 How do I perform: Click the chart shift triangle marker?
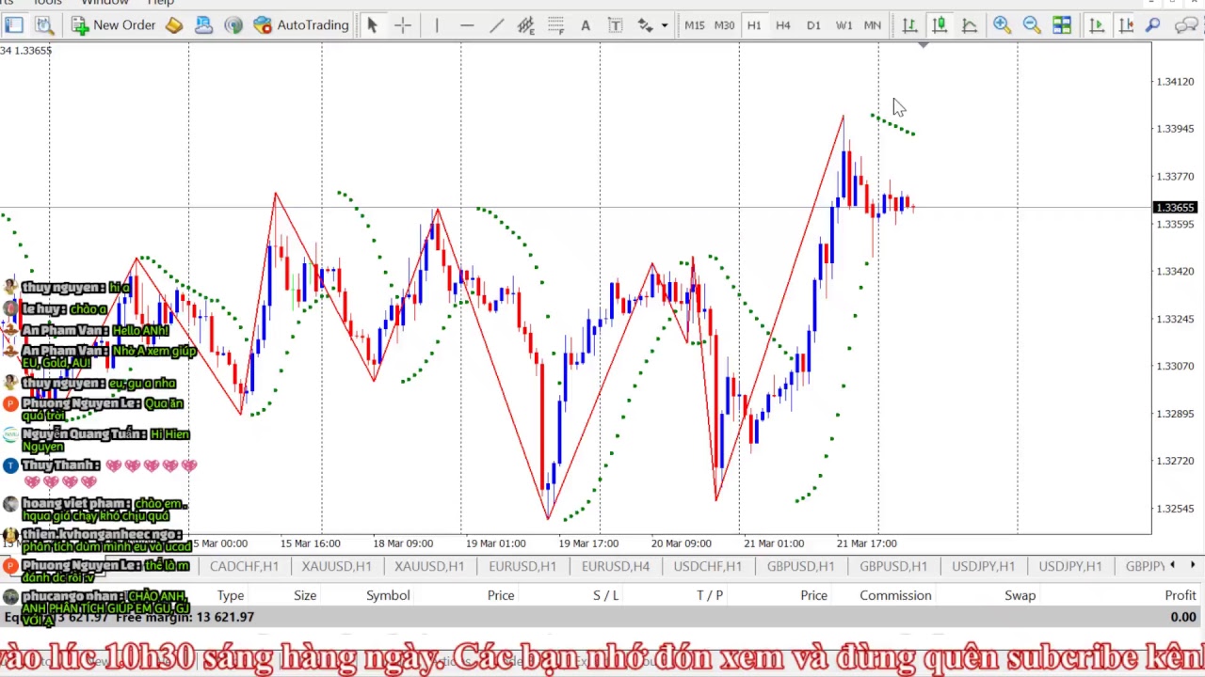pyautogui.click(x=924, y=45)
